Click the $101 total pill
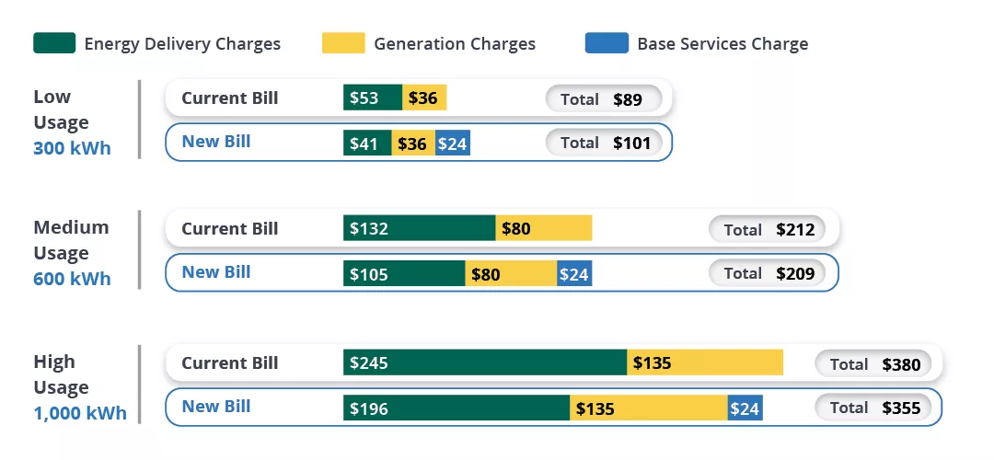 tap(604, 143)
